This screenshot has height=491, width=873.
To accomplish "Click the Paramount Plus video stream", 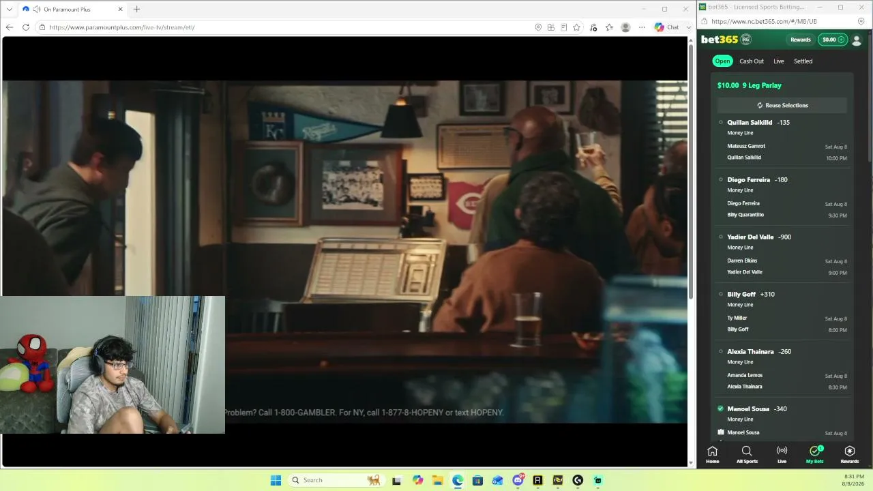I will coord(345,252).
